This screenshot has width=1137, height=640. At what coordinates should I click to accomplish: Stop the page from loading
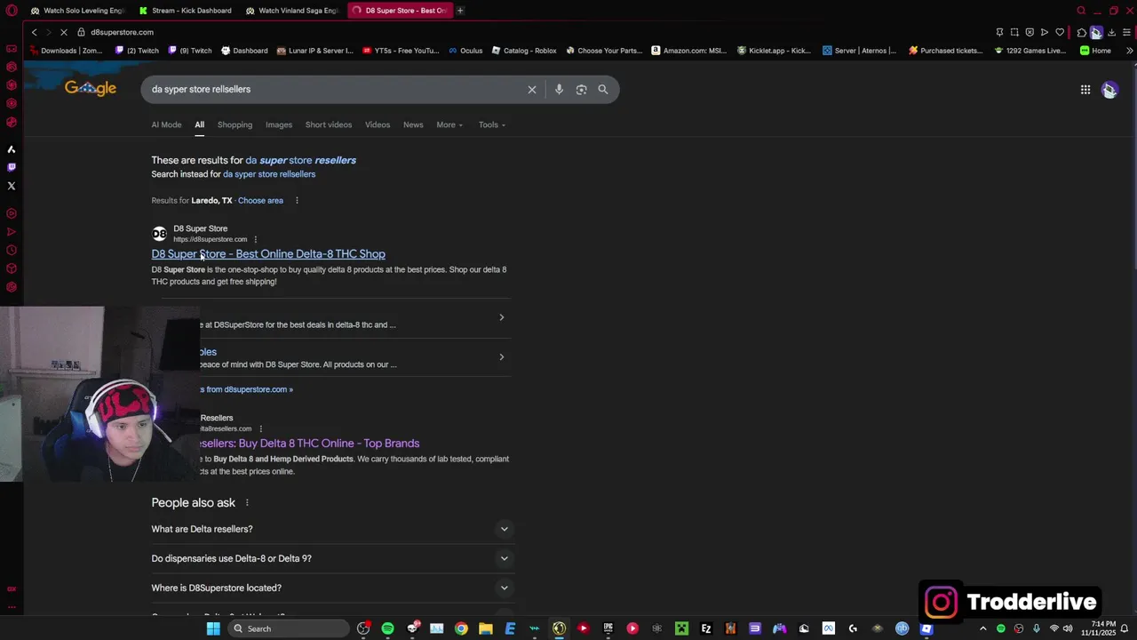click(x=66, y=32)
